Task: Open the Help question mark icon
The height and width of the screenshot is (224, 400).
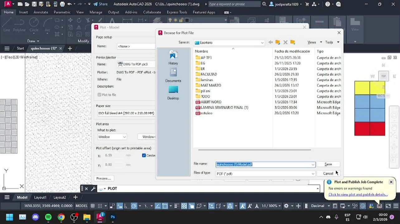Action: click(327, 4)
